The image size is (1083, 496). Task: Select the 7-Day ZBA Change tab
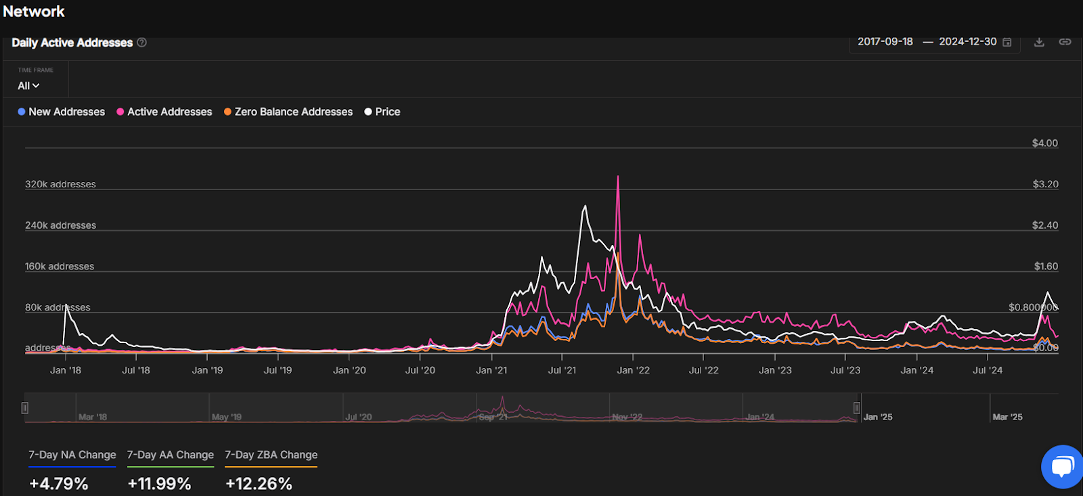pyautogui.click(x=271, y=455)
